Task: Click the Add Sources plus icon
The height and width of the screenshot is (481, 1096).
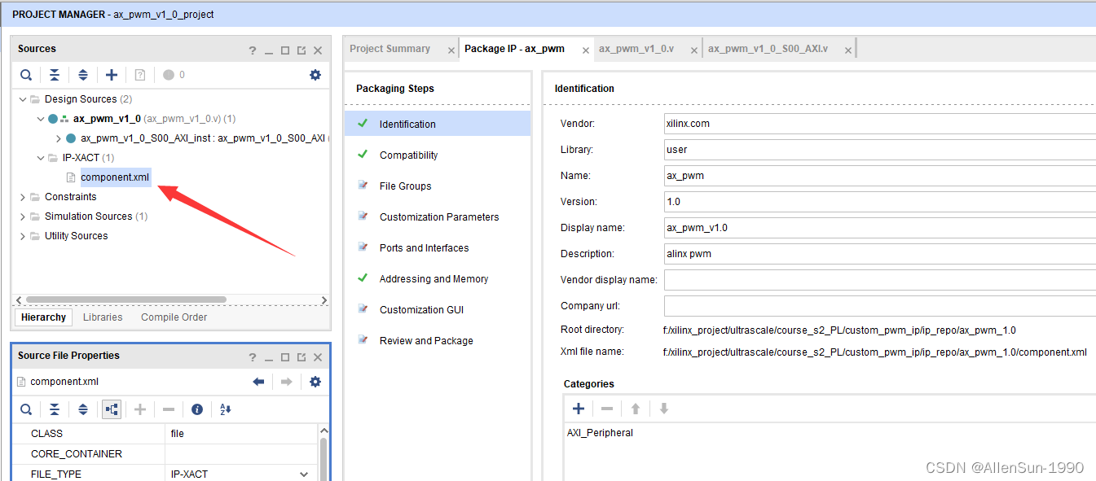Action: [x=112, y=75]
